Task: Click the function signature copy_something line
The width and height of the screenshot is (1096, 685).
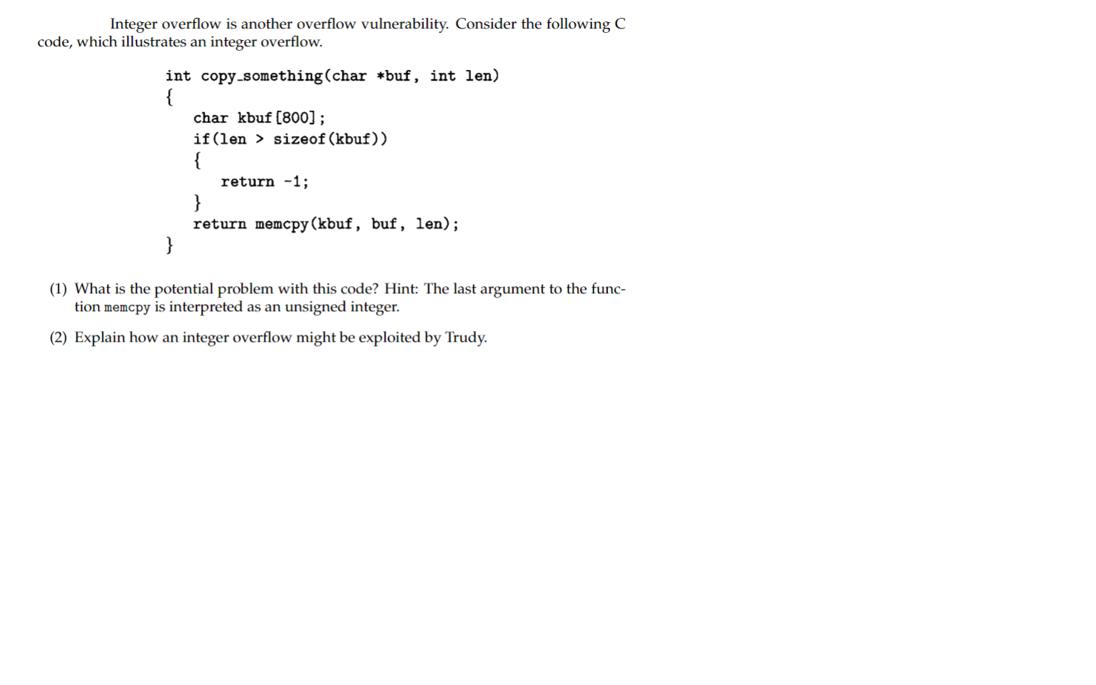Action: tap(332, 76)
